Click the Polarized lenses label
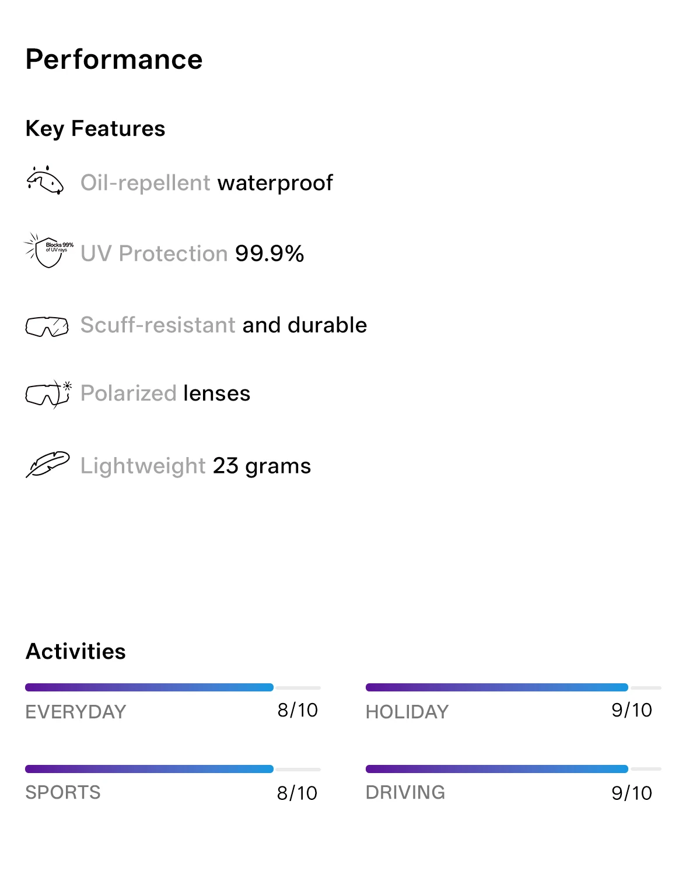 166,394
